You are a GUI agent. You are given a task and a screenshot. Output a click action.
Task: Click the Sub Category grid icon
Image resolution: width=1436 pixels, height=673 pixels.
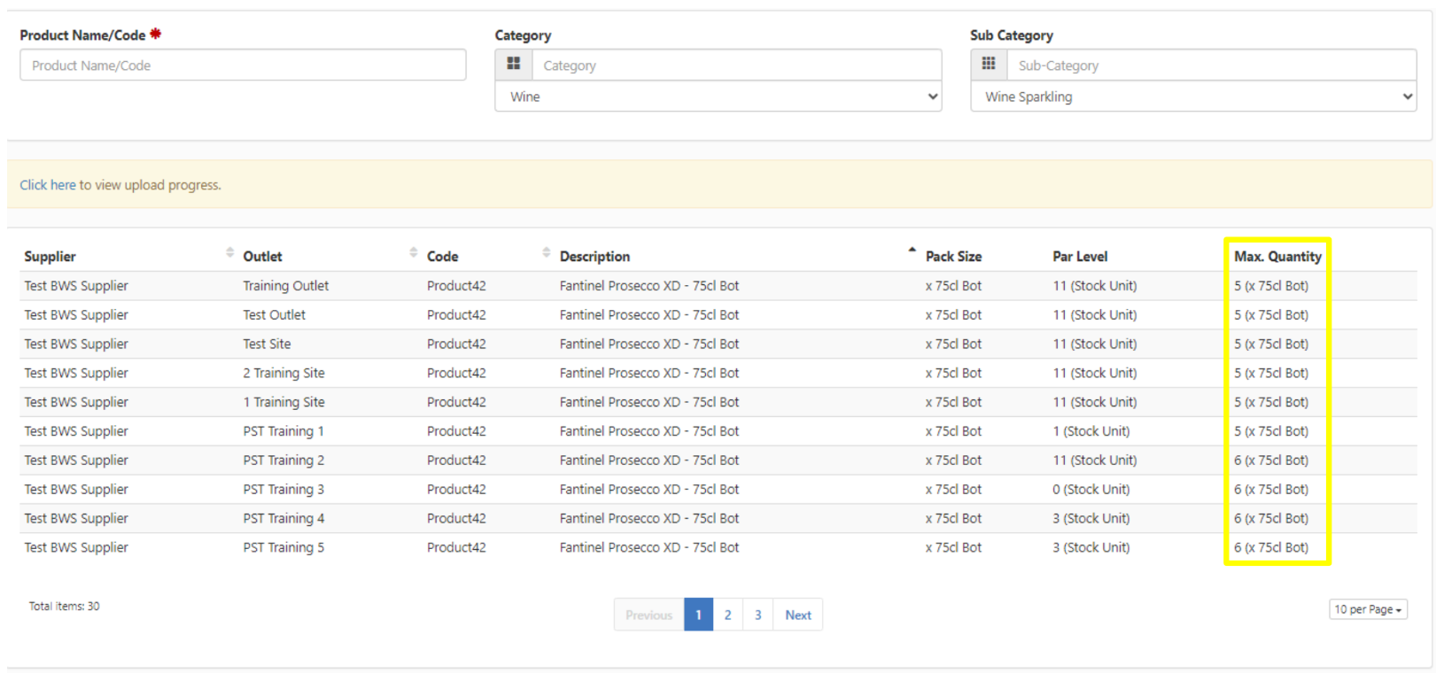(989, 65)
